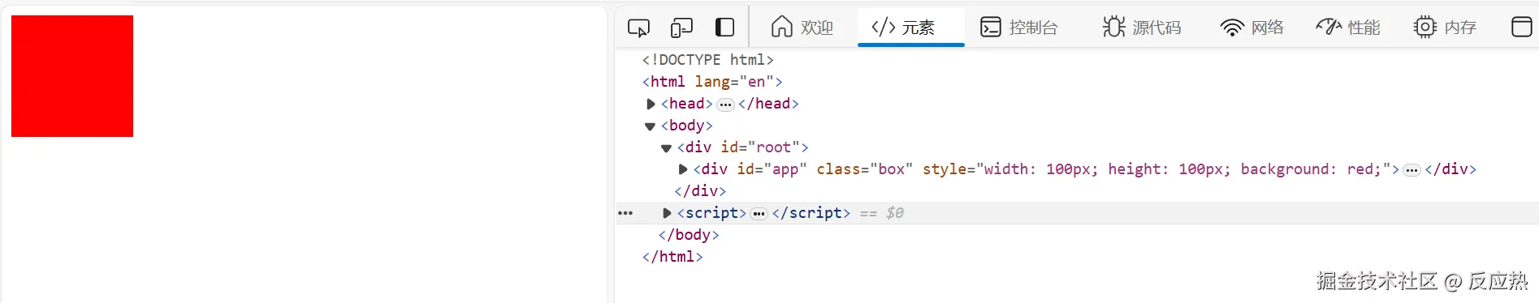1539x303 pixels.
Task: Toggle device emulation icon
Action: 681,28
